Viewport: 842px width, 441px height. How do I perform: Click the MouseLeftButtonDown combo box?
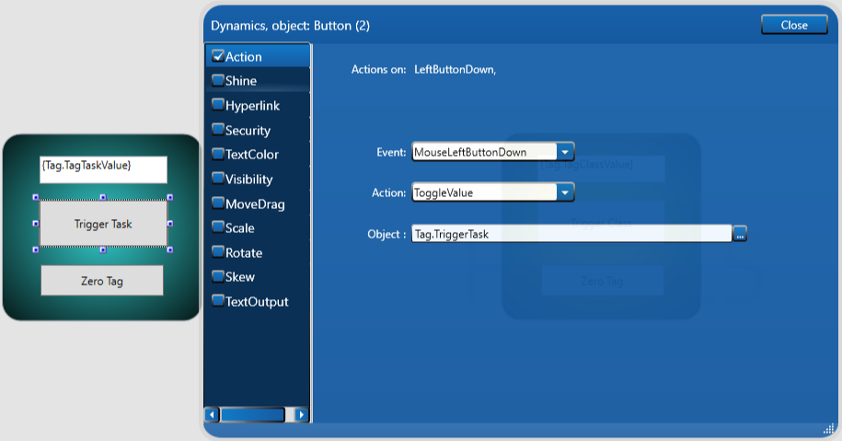(x=484, y=152)
